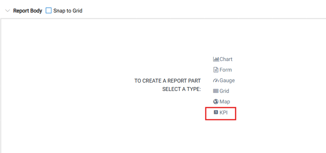This screenshot has width=326, height=153.
Task: Click the document icon beside Form
Action: pos(216,70)
